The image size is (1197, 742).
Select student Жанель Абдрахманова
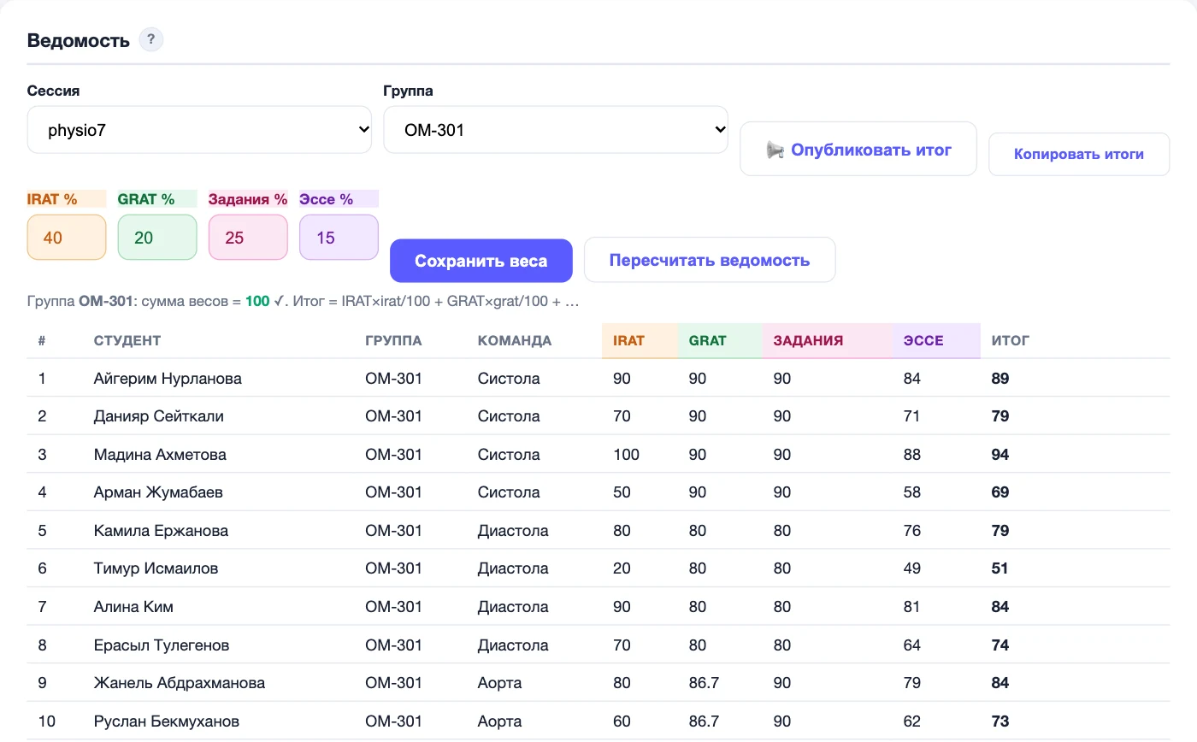click(180, 683)
